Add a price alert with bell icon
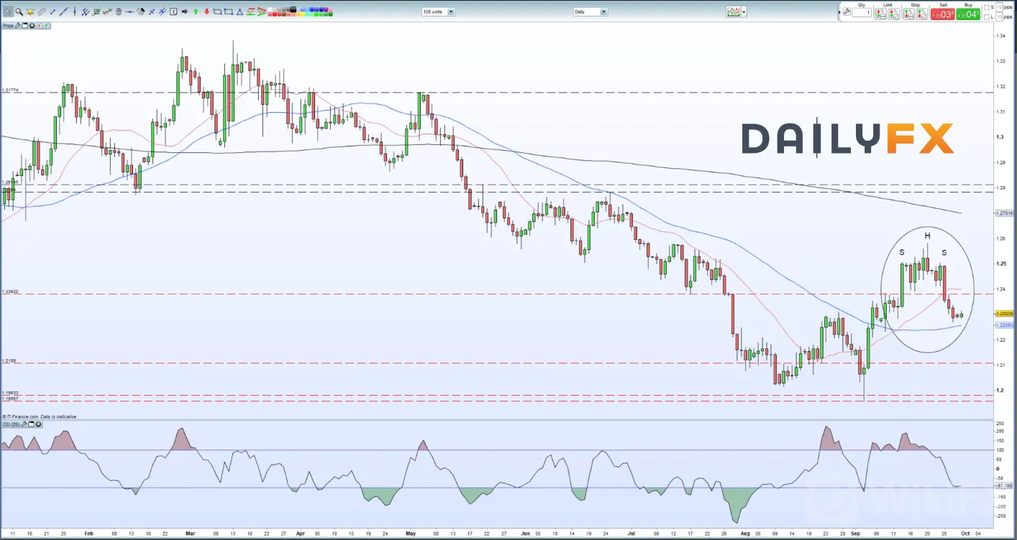Image resolution: width=1017 pixels, height=540 pixels. click(30, 11)
